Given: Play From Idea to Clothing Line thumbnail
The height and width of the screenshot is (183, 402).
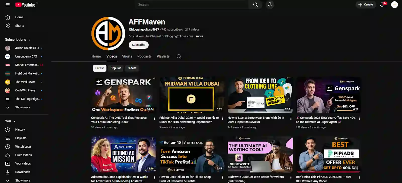Looking at the screenshot, I should tap(260, 95).
